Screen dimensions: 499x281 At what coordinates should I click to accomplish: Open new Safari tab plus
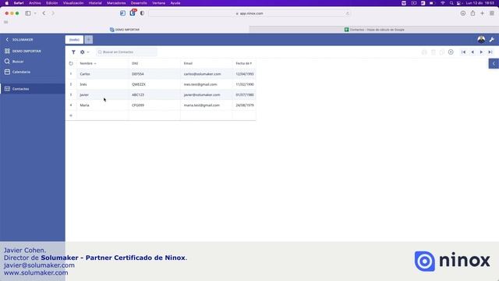pos(483,13)
